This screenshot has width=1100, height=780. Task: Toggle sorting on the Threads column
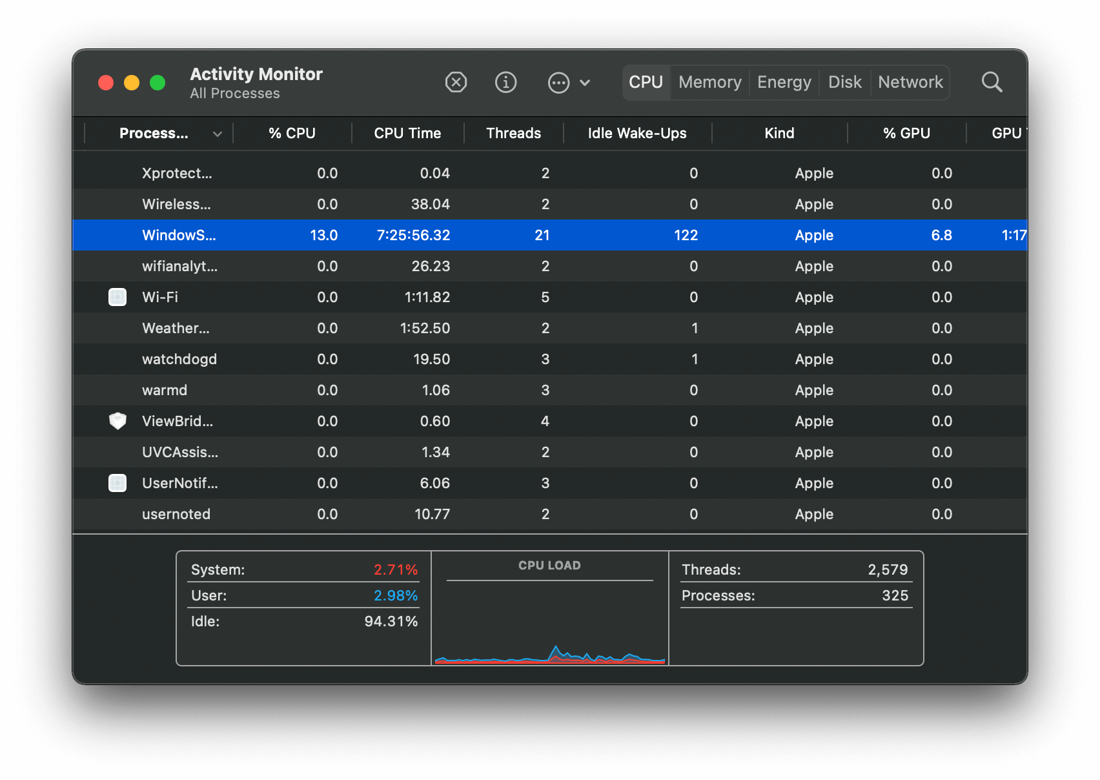513,133
